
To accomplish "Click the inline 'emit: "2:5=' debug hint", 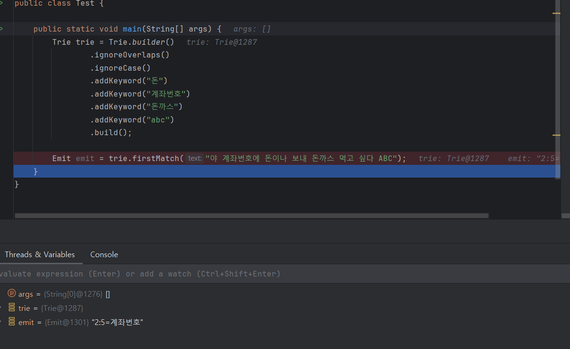I will pos(534,158).
